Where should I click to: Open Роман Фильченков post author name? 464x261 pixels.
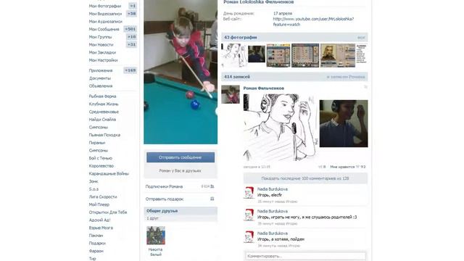point(264,88)
